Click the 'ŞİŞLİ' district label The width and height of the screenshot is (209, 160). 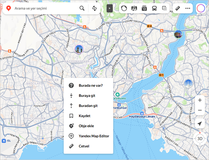[130, 57]
